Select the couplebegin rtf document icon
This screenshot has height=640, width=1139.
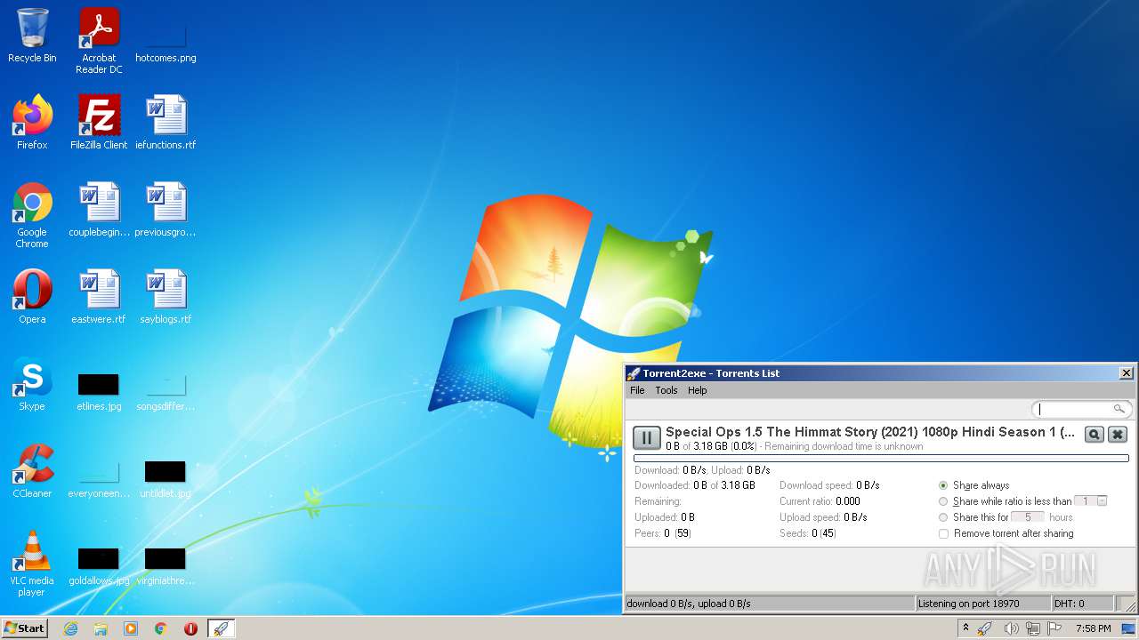(x=99, y=210)
